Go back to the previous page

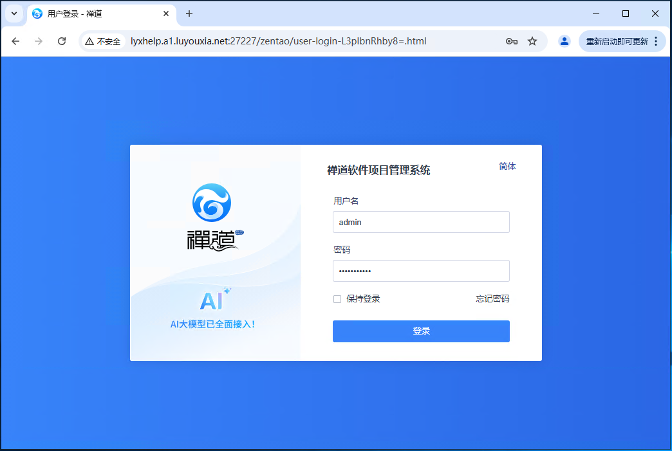[x=15, y=41]
